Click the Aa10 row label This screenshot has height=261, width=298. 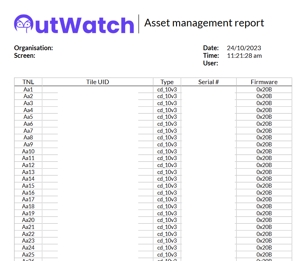coord(28,151)
